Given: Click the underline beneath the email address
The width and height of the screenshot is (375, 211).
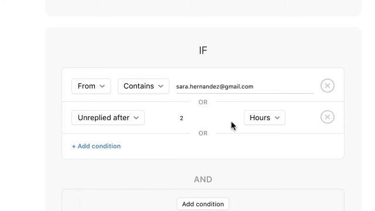Looking at the screenshot, I should 245,93.
